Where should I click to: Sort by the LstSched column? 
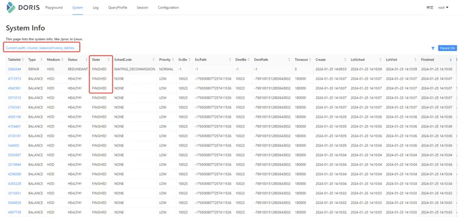click(380, 60)
